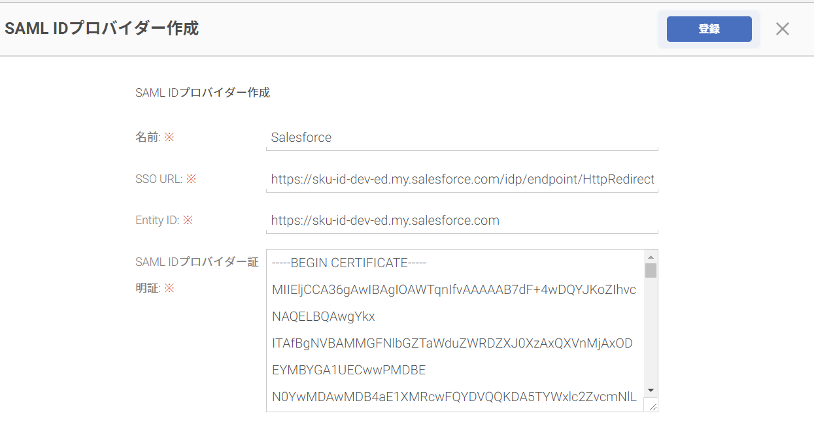Click the certificate line starting N0YwMDAwMDB4aE1
This screenshot has height=424, width=814.
click(454, 397)
